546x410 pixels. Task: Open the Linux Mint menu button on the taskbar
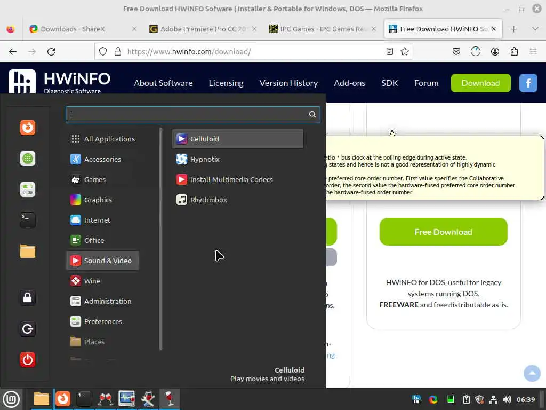point(12,399)
